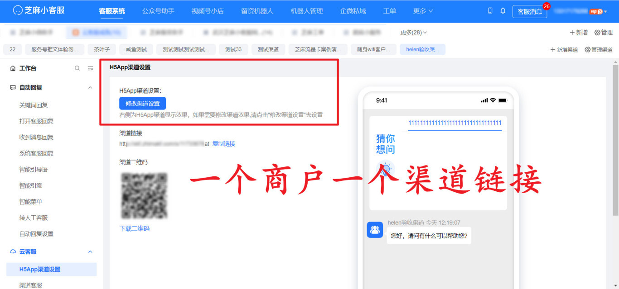The width and height of the screenshot is (619, 289).
Task: Click the channel QR code image
Action: pos(144,195)
